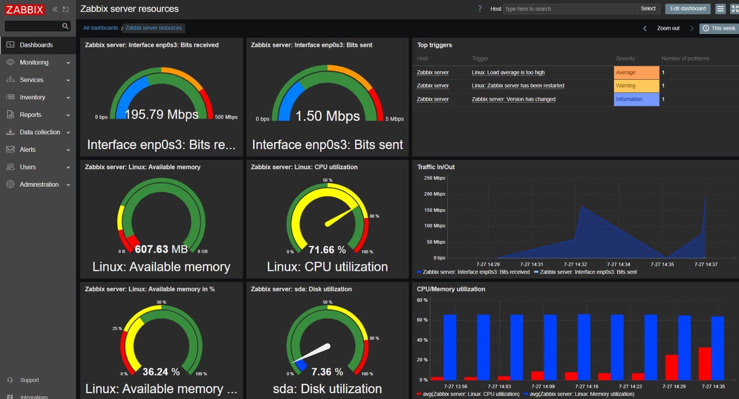This screenshot has height=399, width=739.
Task: Click the 36.24 % available memory value
Action: [161, 372]
